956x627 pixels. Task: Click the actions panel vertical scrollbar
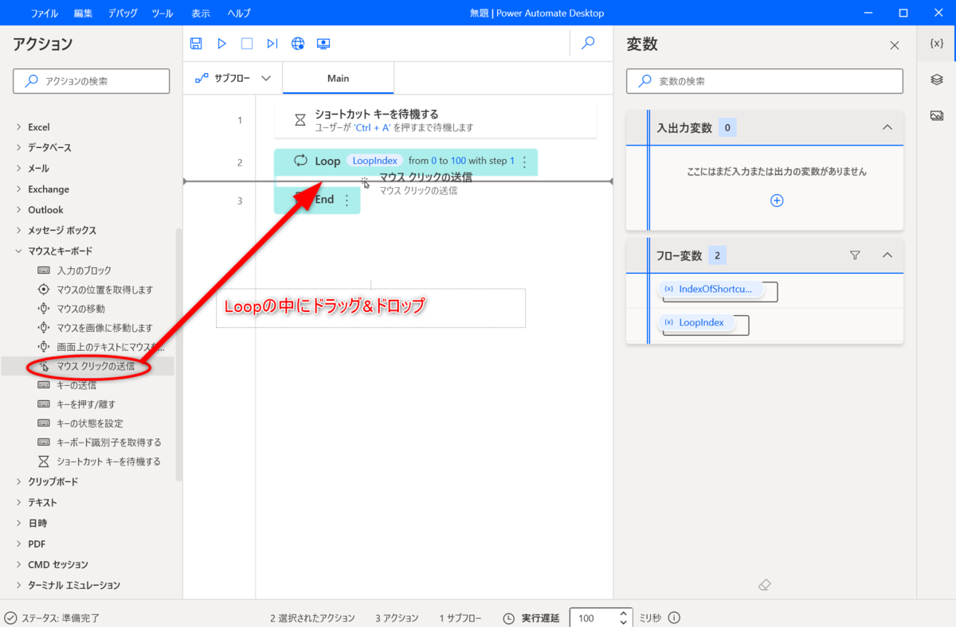click(x=179, y=354)
